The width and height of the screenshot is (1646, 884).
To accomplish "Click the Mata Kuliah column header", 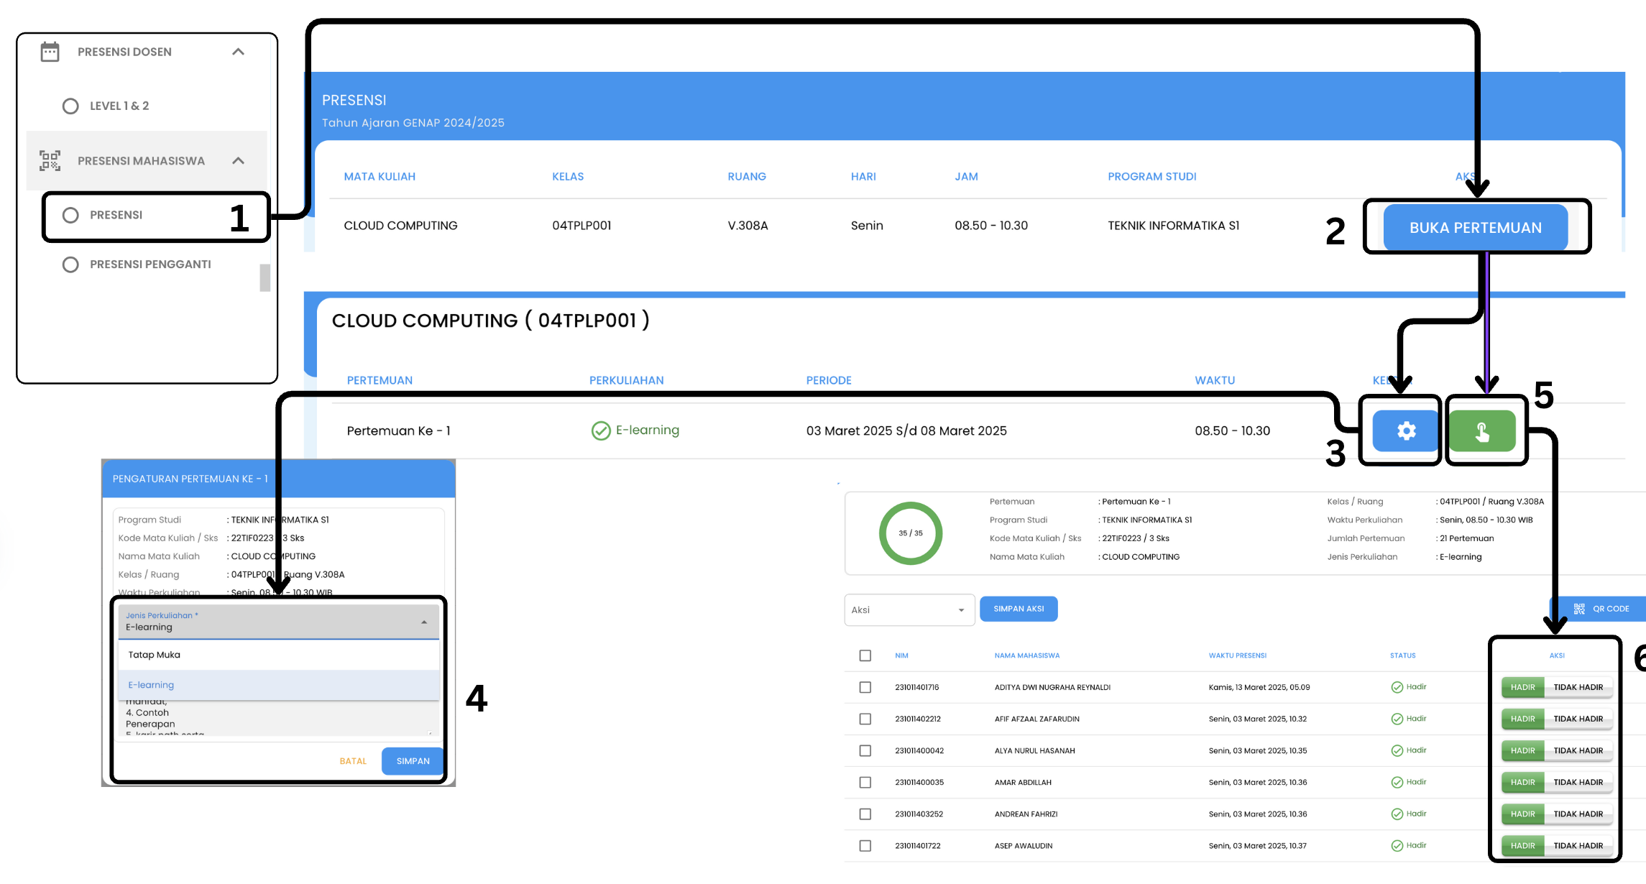I will coord(380,176).
